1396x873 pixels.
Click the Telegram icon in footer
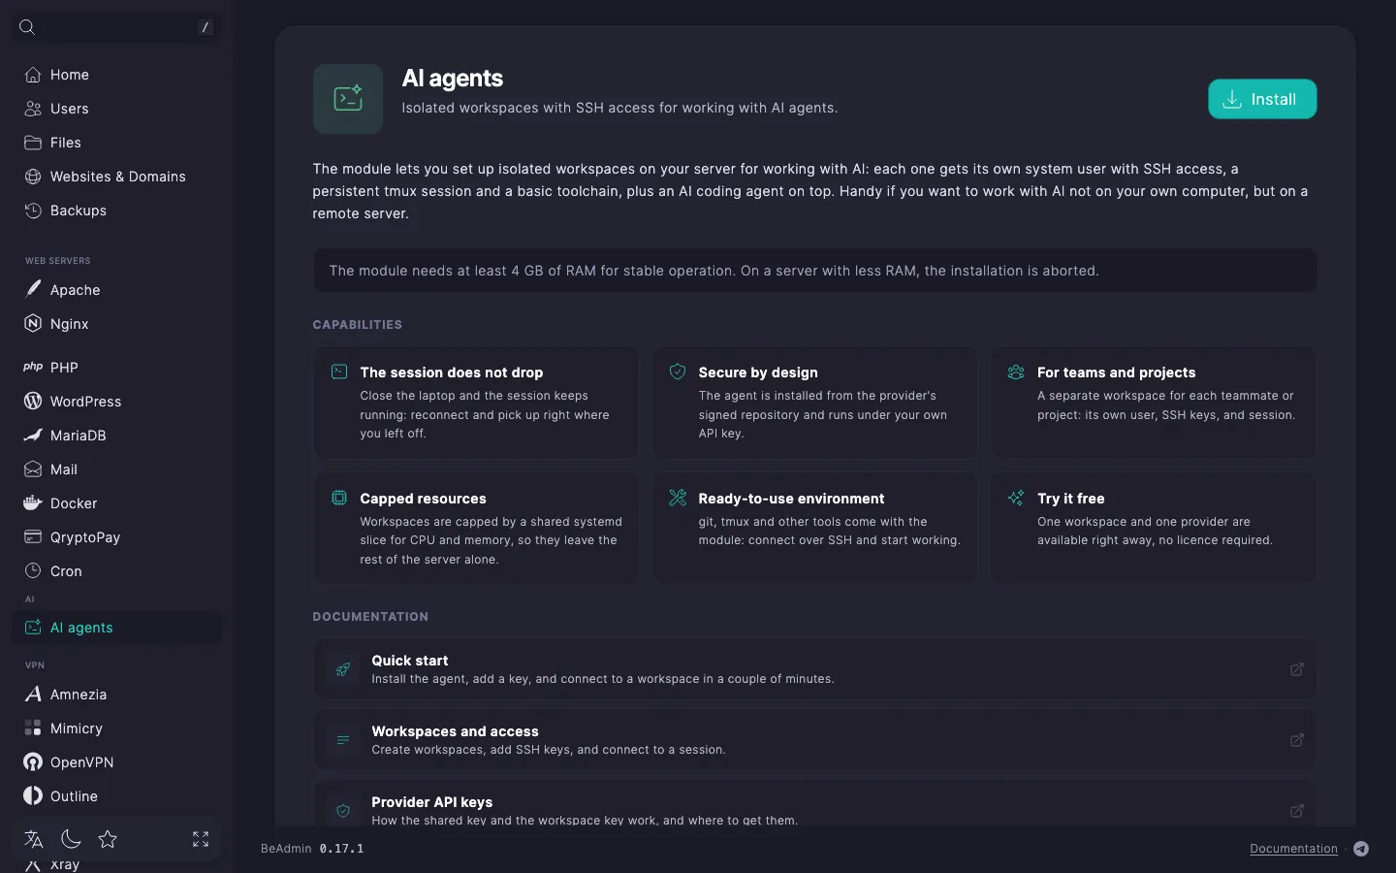pyautogui.click(x=1361, y=849)
